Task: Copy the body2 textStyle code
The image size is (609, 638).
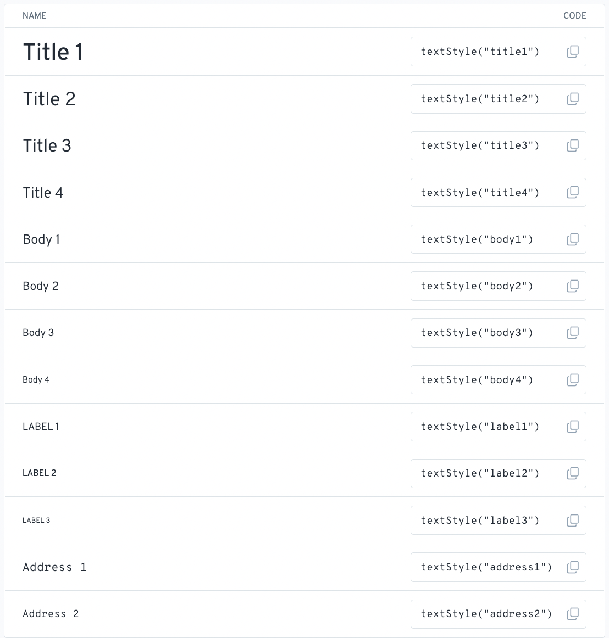Action: click(573, 286)
